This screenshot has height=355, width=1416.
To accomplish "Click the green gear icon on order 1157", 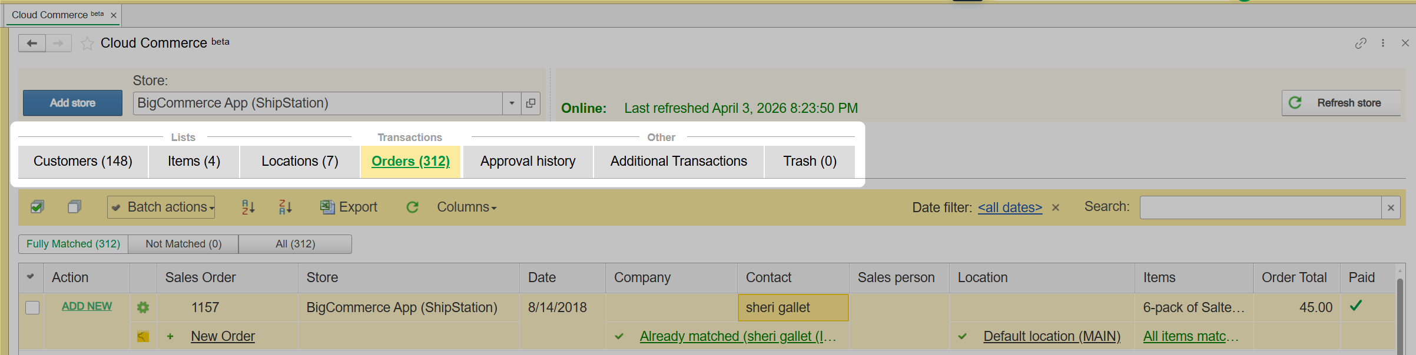I will coord(143,307).
